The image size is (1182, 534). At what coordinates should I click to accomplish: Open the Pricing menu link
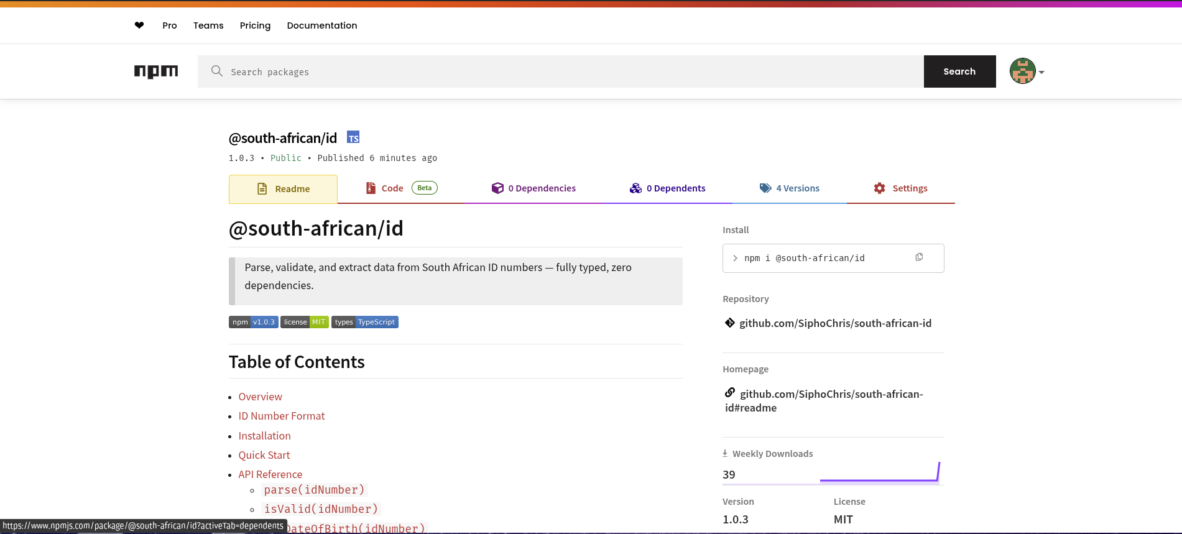coord(256,25)
